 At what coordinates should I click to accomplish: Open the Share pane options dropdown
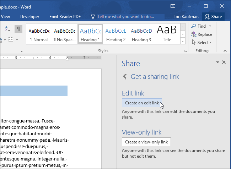pos(217,62)
